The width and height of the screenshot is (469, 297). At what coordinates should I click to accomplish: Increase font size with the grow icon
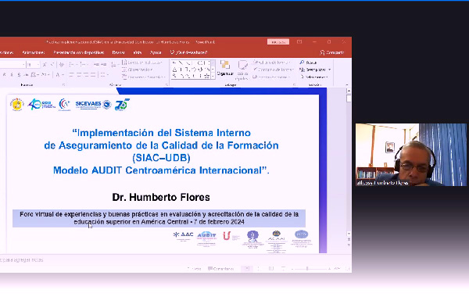(45, 64)
